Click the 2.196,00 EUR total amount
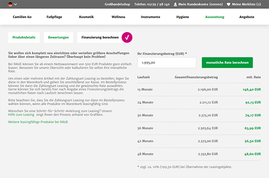This screenshot has width=269, height=178. (x=208, y=89)
